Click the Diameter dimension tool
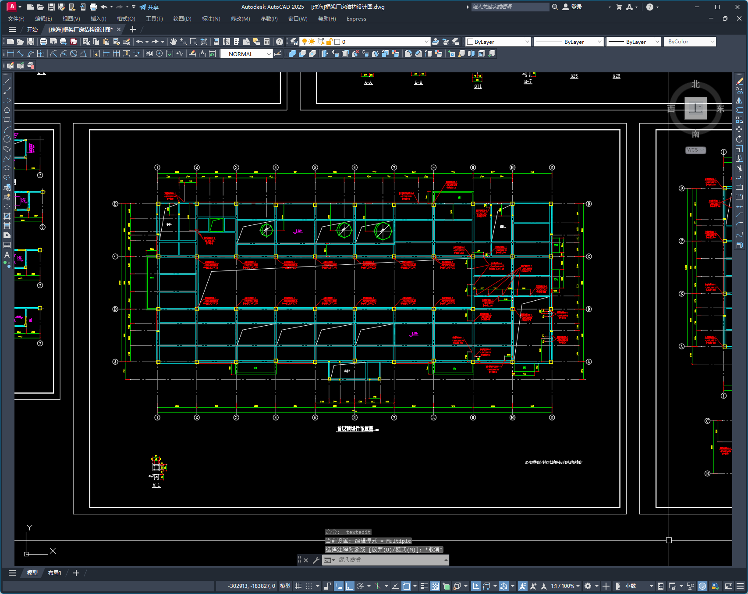The height and width of the screenshot is (594, 748). pyautogui.click(x=74, y=53)
